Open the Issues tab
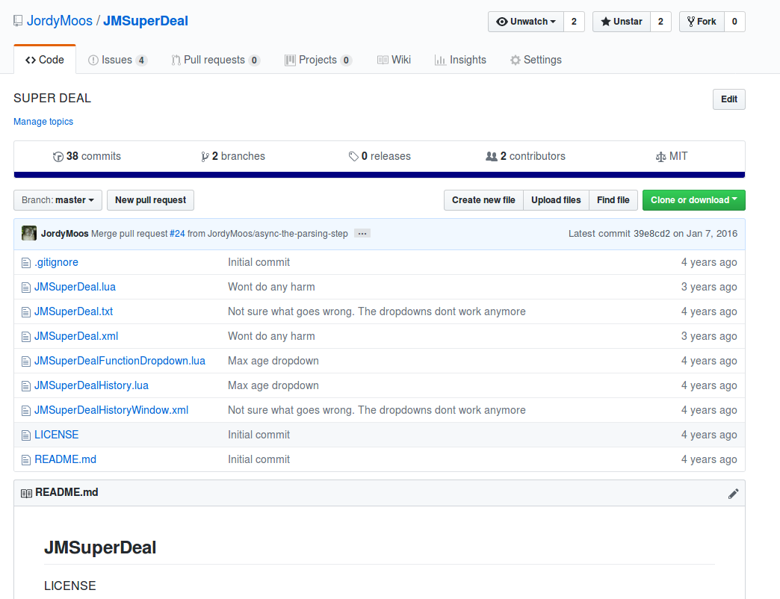The height and width of the screenshot is (599, 780). click(117, 60)
